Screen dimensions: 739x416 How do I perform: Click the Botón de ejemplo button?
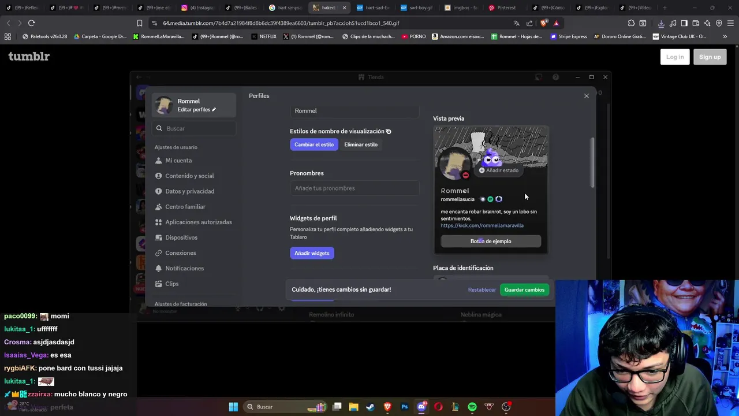pyautogui.click(x=491, y=241)
